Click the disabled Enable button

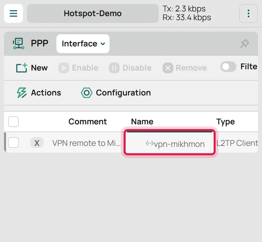78,68
